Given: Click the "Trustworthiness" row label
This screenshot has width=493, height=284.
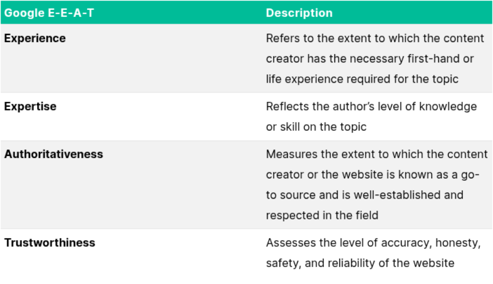Looking at the screenshot, I should coord(50,242).
